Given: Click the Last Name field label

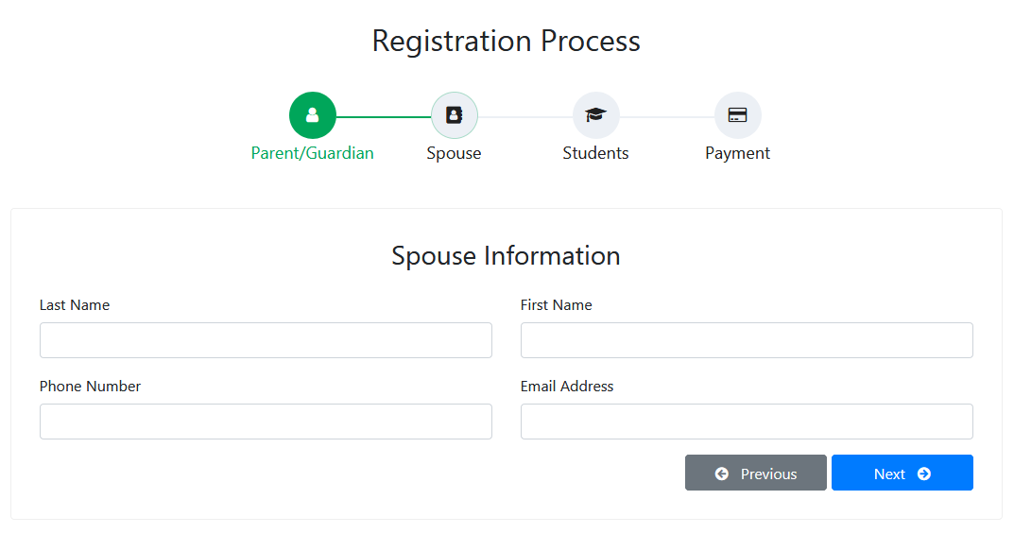Looking at the screenshot, I should pyautogui.click(x=75, y=305).
